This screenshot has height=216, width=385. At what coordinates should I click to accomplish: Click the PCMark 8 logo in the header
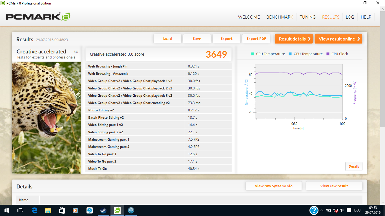tap(38, 17)
